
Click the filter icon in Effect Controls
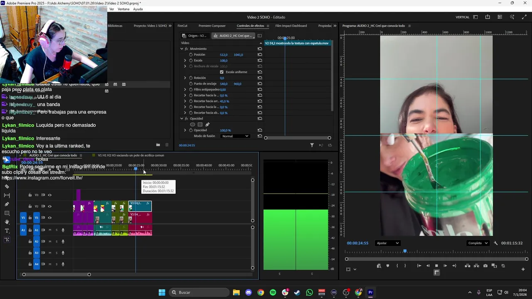(312, 145)
